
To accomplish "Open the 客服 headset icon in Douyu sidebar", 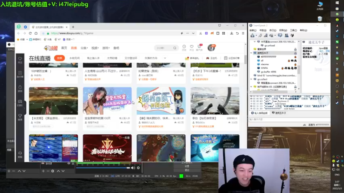I will 20,154.
